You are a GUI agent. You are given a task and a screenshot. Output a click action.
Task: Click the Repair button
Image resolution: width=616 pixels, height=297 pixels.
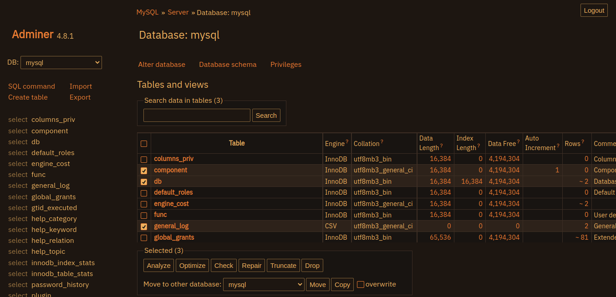tap(252, 266)
